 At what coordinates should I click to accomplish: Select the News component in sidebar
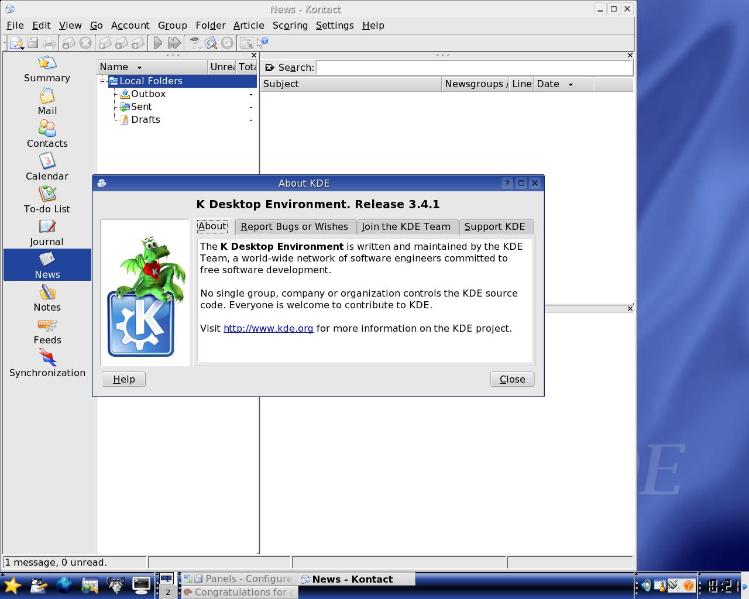(47, 265)
